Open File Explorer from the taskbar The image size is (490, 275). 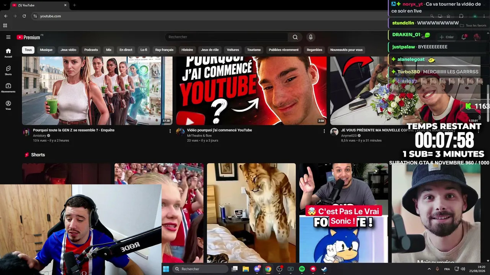(246, 269)
